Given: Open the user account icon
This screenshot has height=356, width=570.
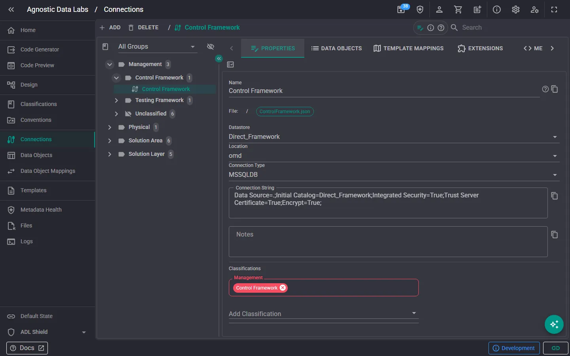Looking at the screenshot, I should coord(439,9).
